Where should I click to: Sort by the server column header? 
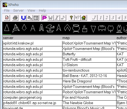32,38
